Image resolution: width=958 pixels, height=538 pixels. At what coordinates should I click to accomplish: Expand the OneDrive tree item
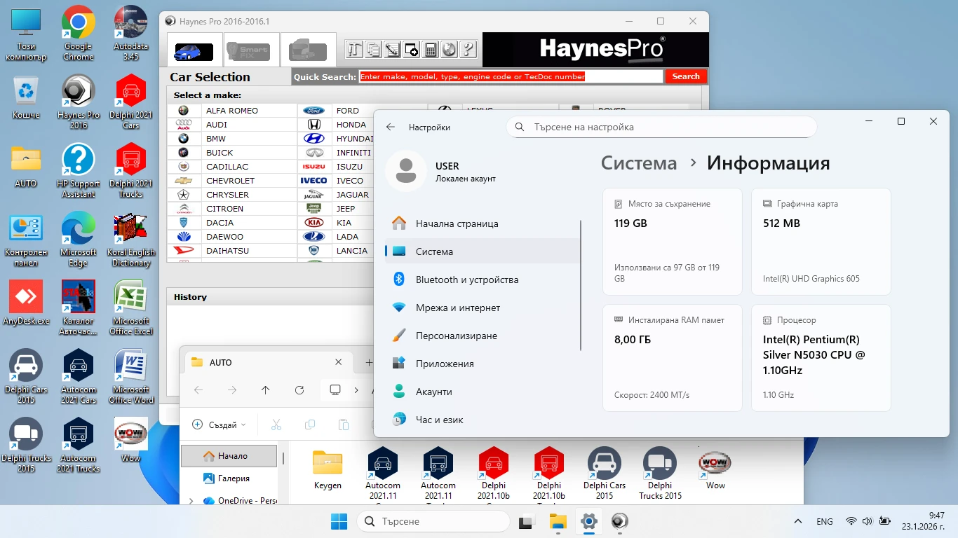(x=191, y=501)
